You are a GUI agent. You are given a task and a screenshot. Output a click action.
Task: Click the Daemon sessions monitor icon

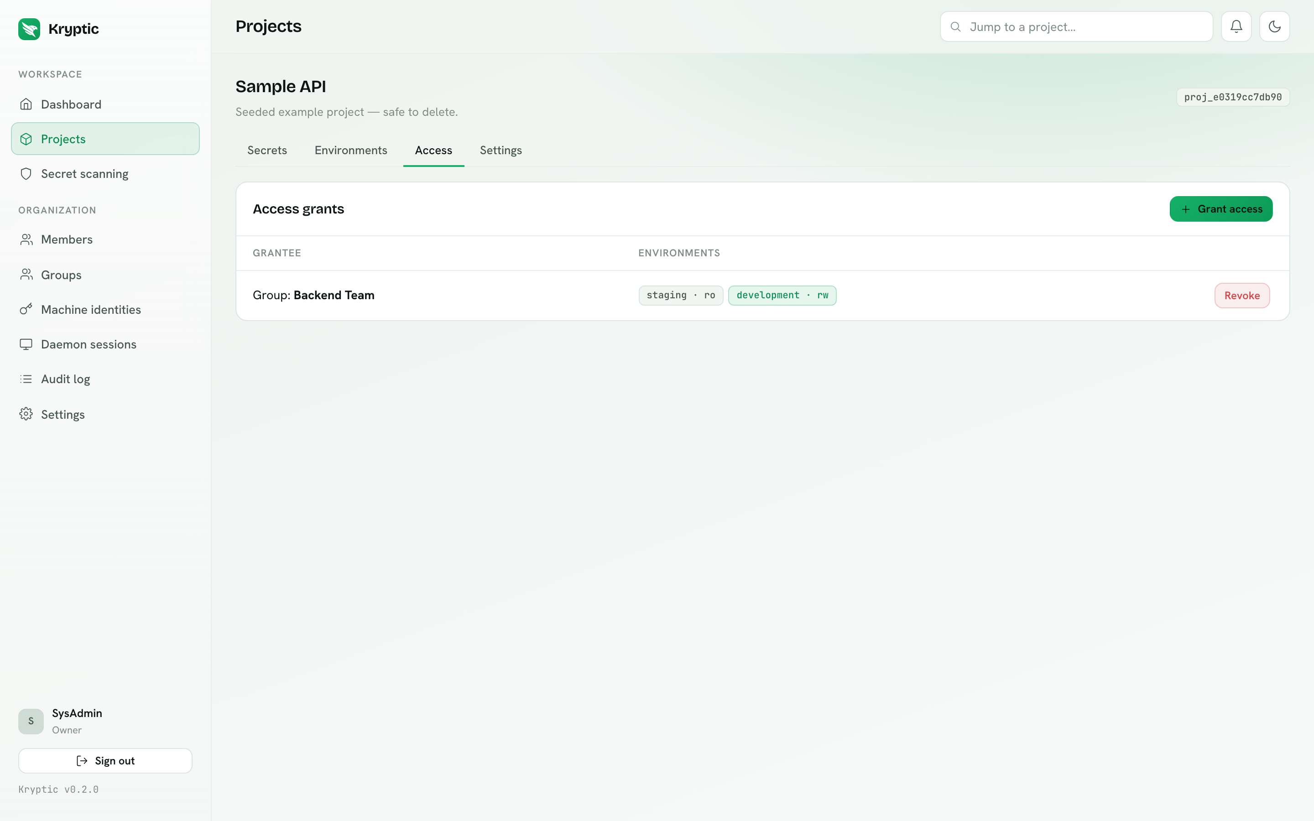tap(26, 344)
